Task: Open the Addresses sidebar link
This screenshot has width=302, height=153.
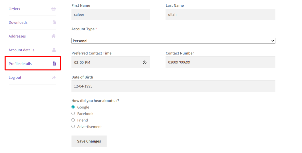Action: click(x=17, y=36)
